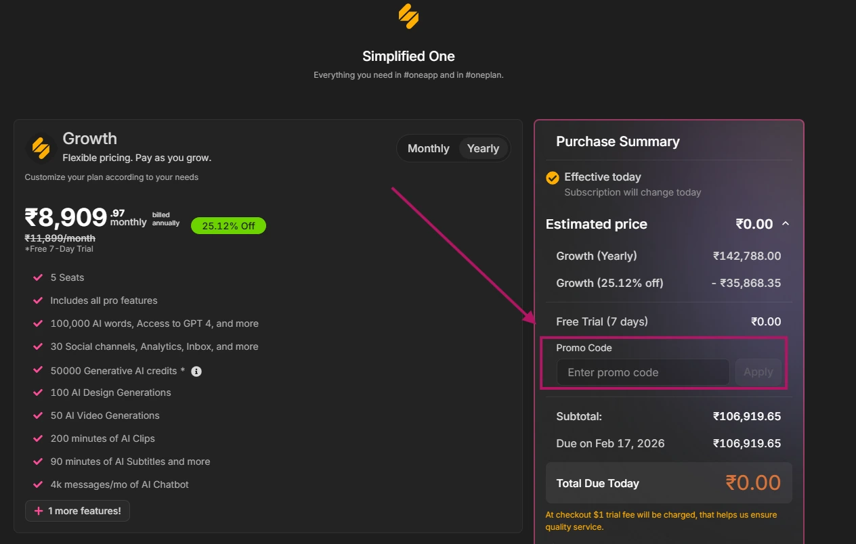Screen dimensions: 856x544
Task: Click the checkmark beside 5 Seats
Action: pos(37,277)
